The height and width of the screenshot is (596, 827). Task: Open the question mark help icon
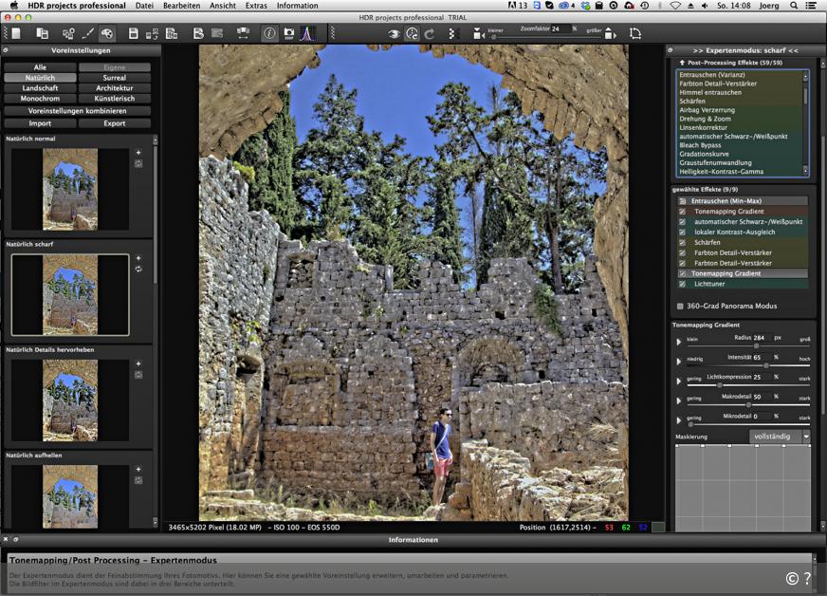pyautogui.click(x=807, y=579)
